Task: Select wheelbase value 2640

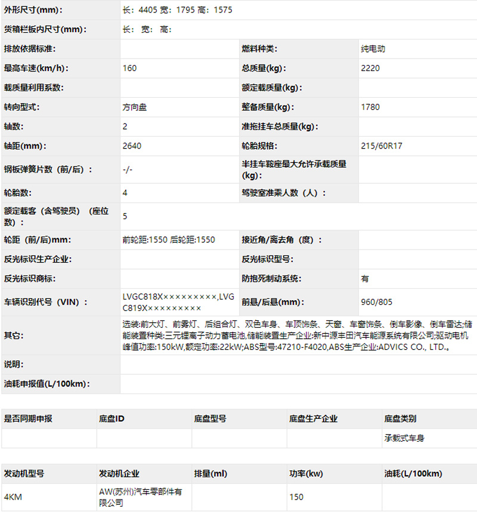Action: coord(132,146)
